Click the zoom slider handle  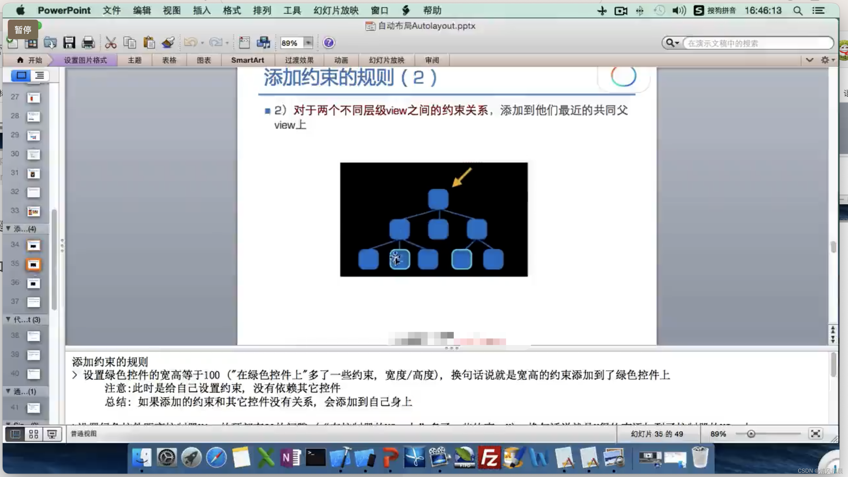click(751, 434)
